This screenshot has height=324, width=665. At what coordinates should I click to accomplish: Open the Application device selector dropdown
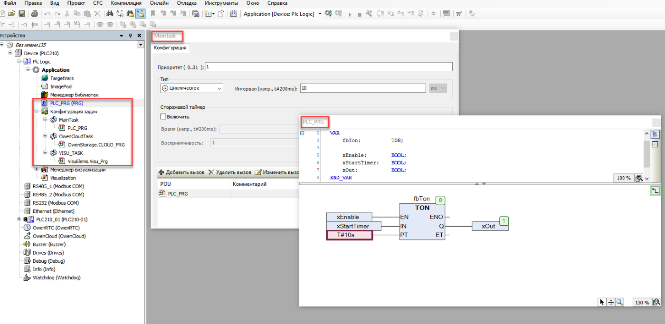(x=320, y=14)
